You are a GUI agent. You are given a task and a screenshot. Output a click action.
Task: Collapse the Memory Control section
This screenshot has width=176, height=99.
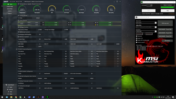[18, 37]
